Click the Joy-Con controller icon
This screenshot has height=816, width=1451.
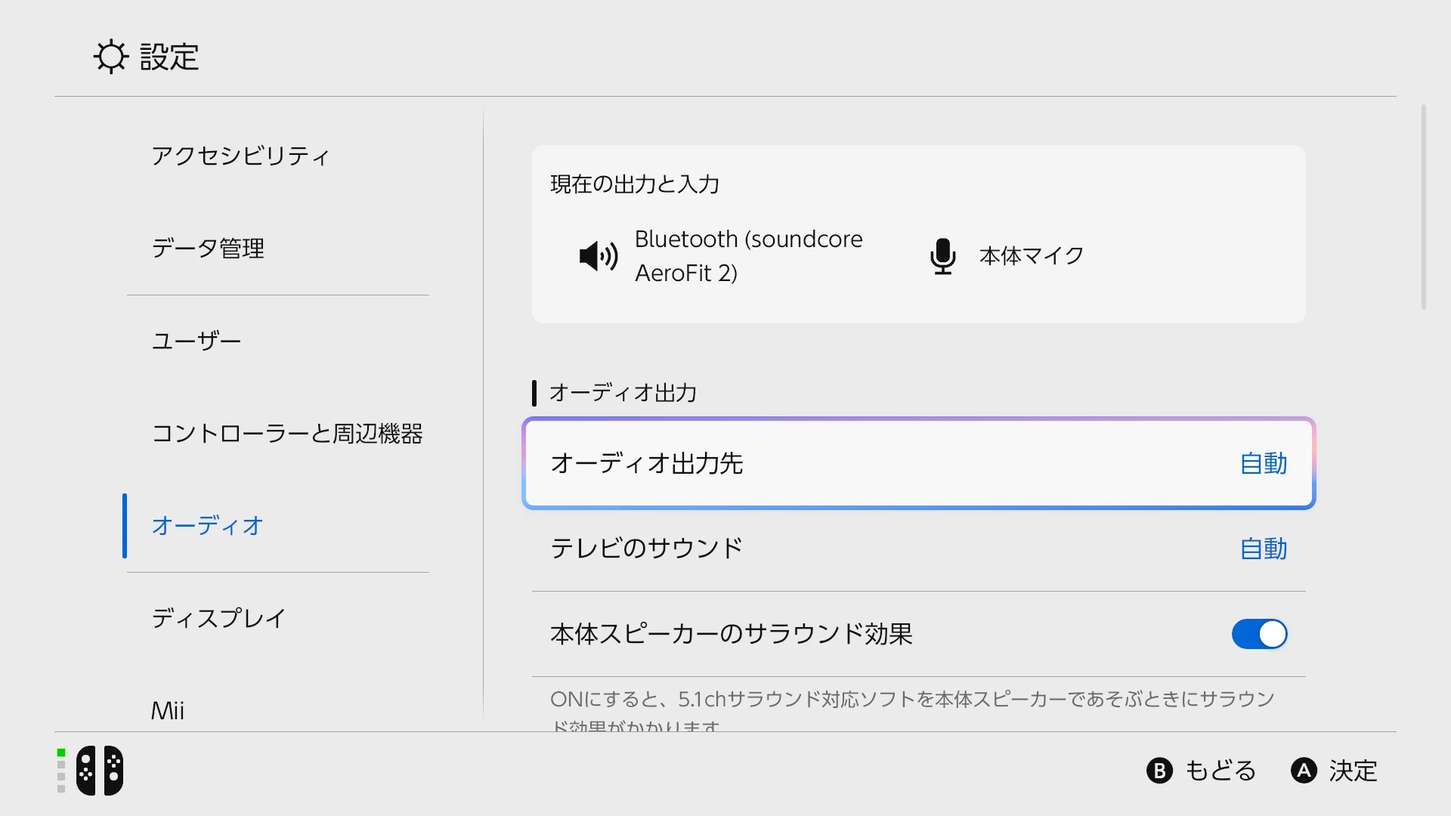99,771
